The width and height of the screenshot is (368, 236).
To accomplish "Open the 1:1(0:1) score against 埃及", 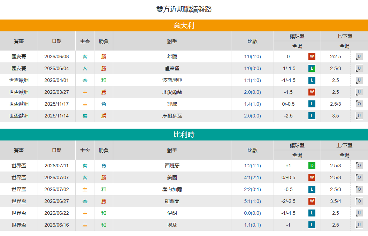I will pyautogui.click(x=252, y=225).
